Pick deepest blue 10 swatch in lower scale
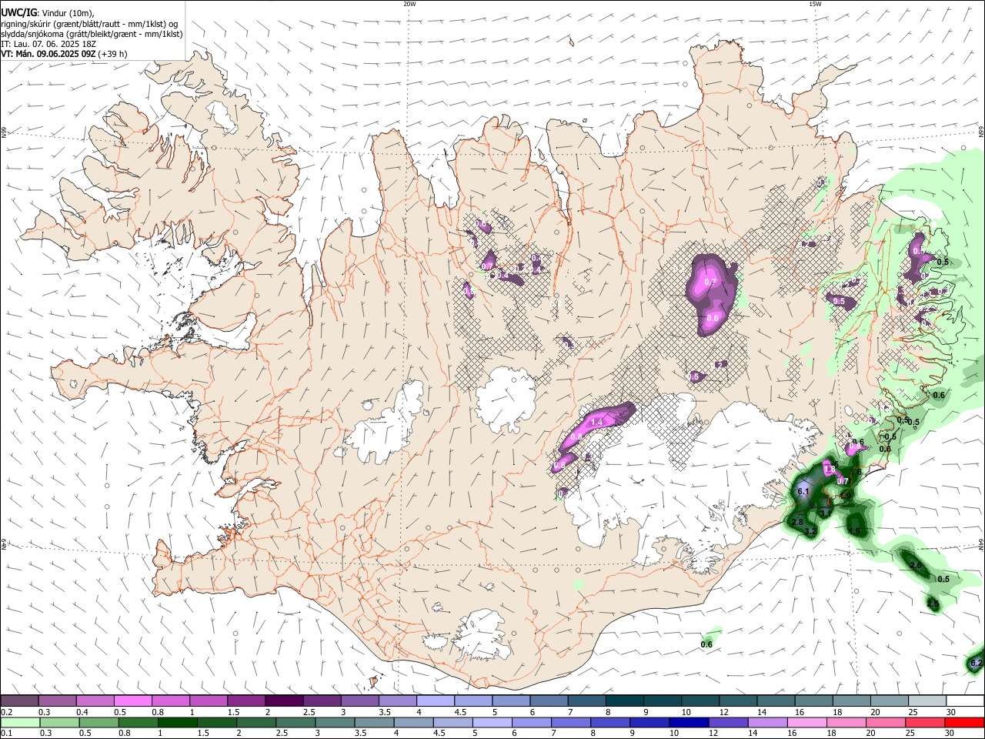 [689, 722]
